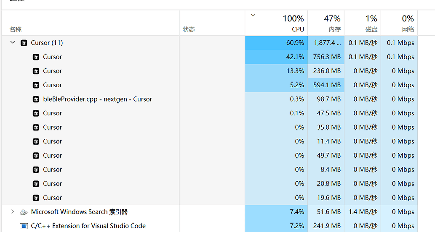
Task: Click the 1,877.4 memory value of Cursor group
Action: (326, 43)
